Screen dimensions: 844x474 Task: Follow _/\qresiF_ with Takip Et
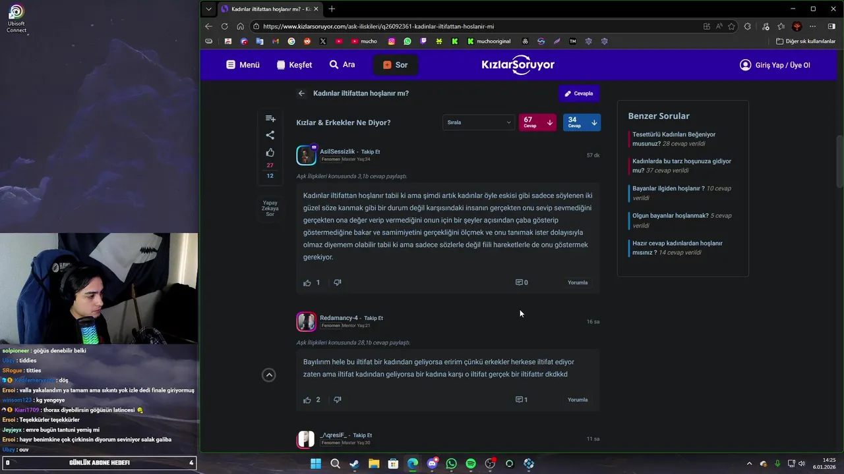[x=363, y=435]
